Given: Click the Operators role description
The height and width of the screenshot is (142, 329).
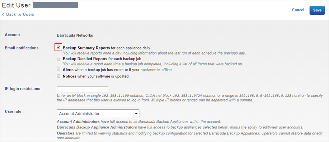Looking at the screenshot, I should pyautogui.click(x=190, y=136).
